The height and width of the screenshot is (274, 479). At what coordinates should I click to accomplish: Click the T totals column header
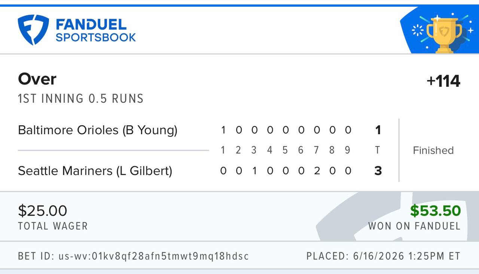(x=378, y=150)
